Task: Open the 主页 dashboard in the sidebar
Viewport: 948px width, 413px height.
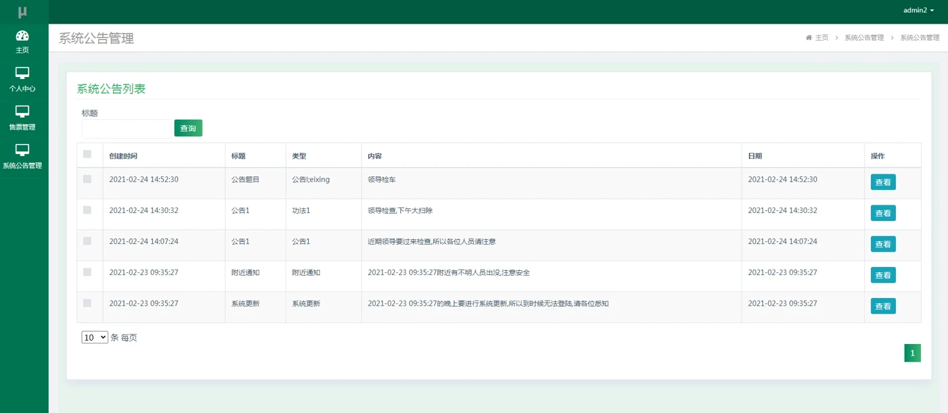Action: (x=22, y=42)
